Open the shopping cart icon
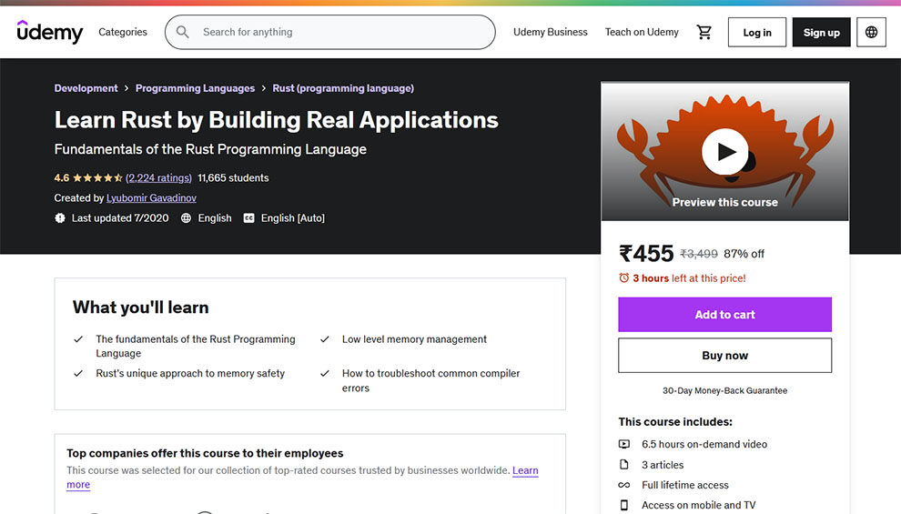 (x=704, y=32)
